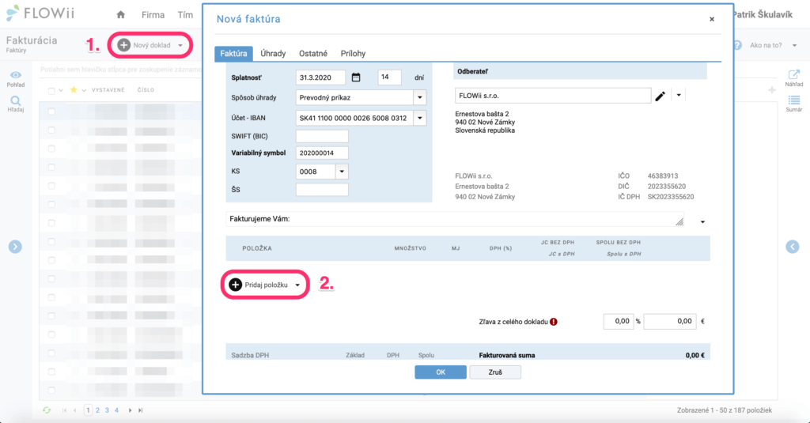The image size is (810, 423).
Task: Click the Fakturujeme Vám text area
Action: pos(455,219)
